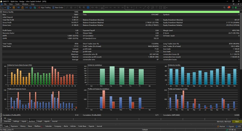Viewport: 242px width, 131px height.
Task: Expand the new chart dropdown arrow
Action: (x=5, y=8)
